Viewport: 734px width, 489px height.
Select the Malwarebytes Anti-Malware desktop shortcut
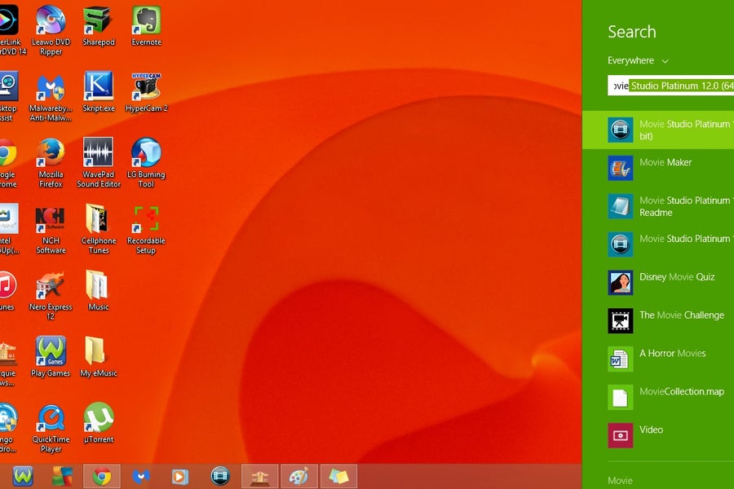pos(51,96)
